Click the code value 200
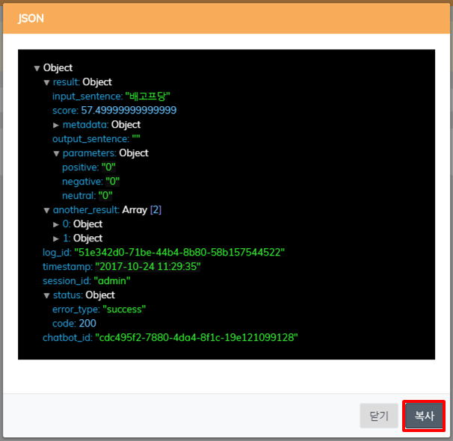Screen dimensions: 453x441 tap(87, 323)
